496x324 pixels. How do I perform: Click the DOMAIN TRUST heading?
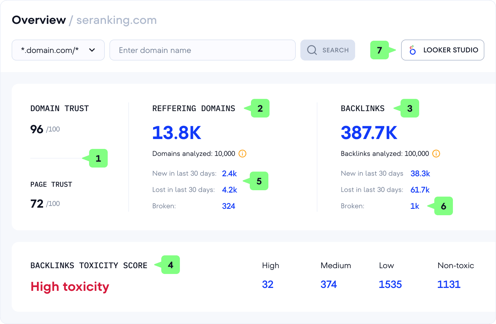(x=60, y=108)
